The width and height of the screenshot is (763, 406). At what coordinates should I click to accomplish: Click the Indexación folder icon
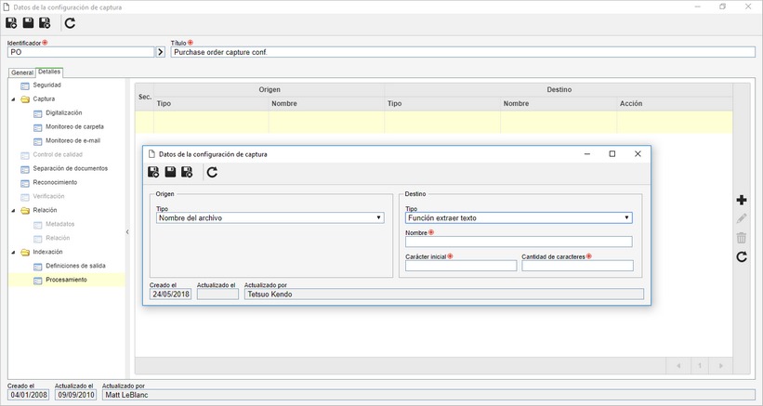coord(25,253)
